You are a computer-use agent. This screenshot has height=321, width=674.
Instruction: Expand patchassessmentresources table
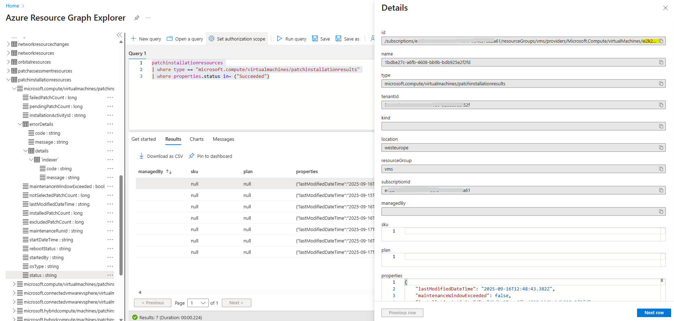click(9, 71)
